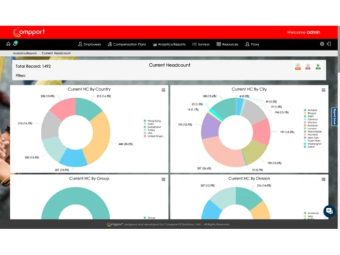
Task: Open Current HC By City chart menu
Action: click(x=324, y=90)
